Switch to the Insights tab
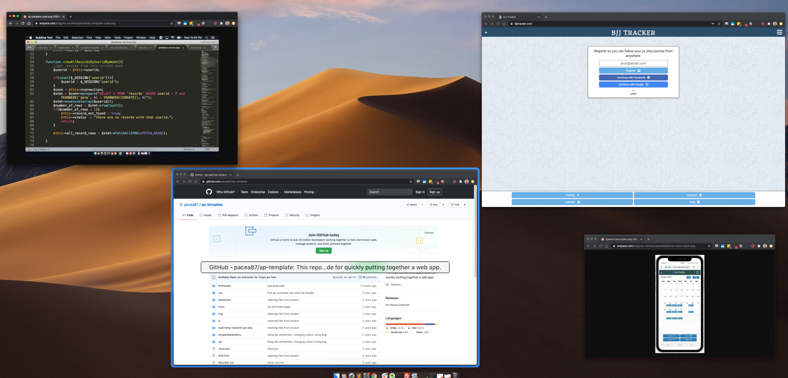 tap(313, 215)
